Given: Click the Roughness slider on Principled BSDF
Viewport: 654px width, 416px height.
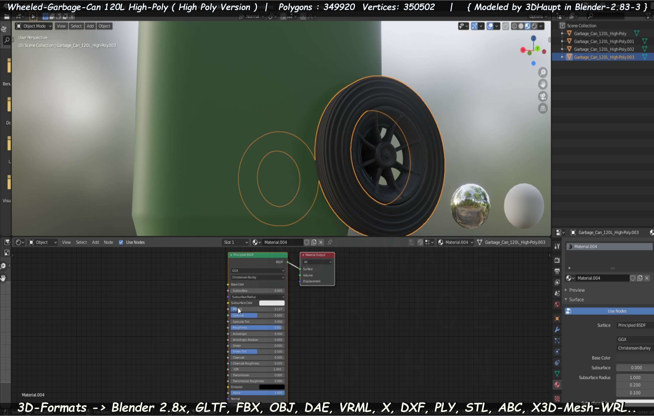Looking at the screenshot, I should click(x=257, y=328).
